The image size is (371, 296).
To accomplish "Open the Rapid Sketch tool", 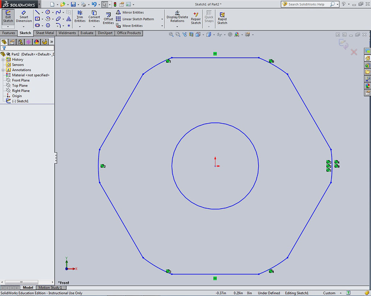I will tap(222, 18).
